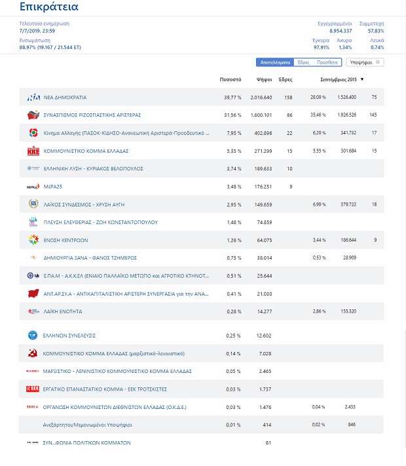Switch to the Πρόσθετα tab
Viewport: 406px width, 466px height.
click(327, 62)
